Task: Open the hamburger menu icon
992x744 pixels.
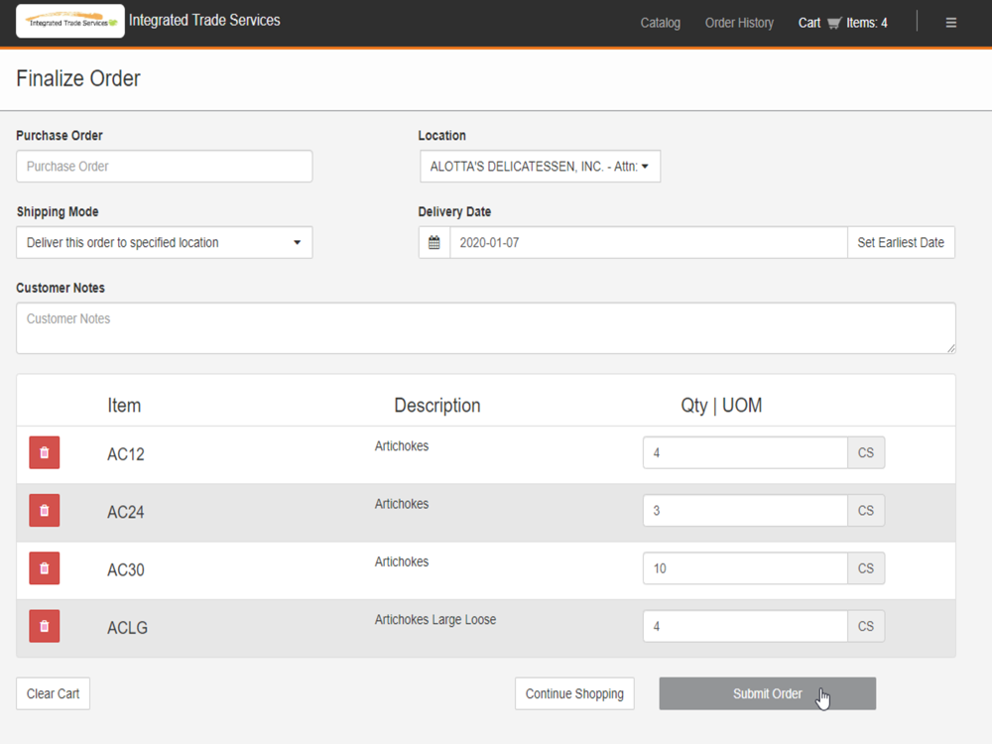Action: pyautogui.click(x=951, y=23)
